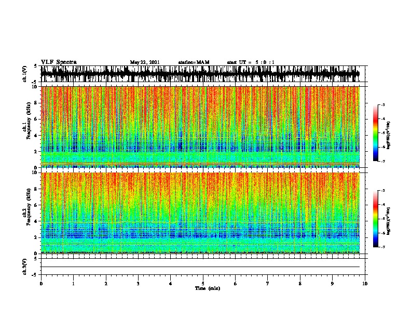Screen dimensions: 411x318
Task: Click the "5" tick on ch.1(V) axis
Action: coord(35,66)
